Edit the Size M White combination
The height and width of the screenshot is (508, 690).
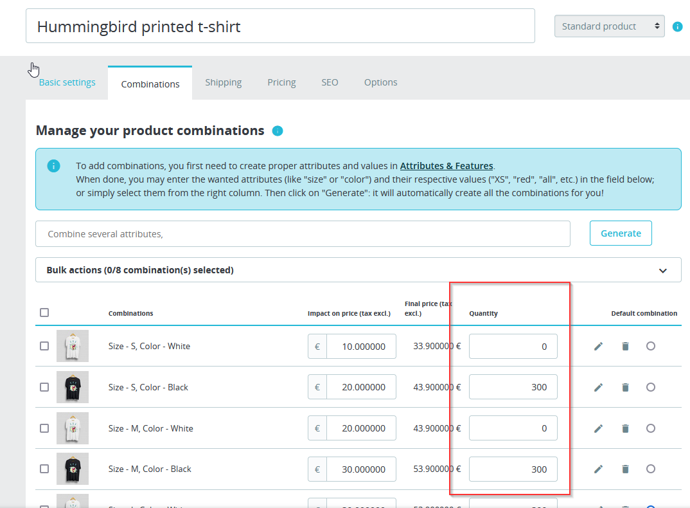pyautogui.click(x=598, y=428)
